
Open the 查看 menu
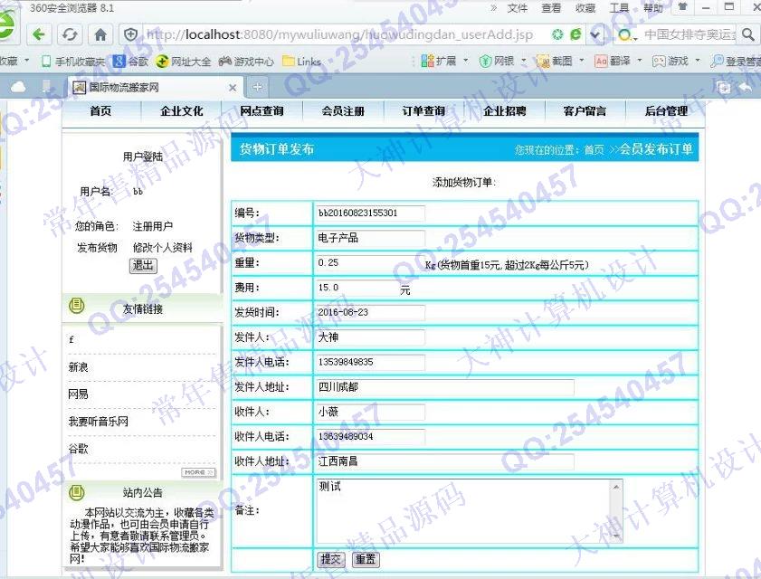551,8
